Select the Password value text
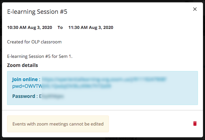Viewport: 205px width, 140px height. [x=51, y=96]
